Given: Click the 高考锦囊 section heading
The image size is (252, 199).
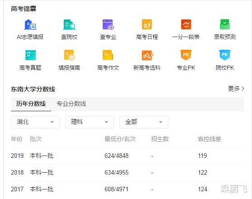Looking at the screenshot, I should [24, 9].
